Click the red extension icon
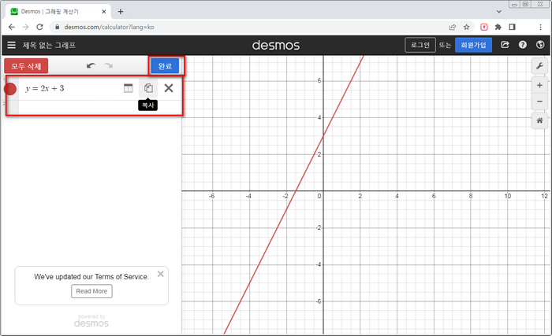This screenshot has height=336, width=552. click(484, 27)
